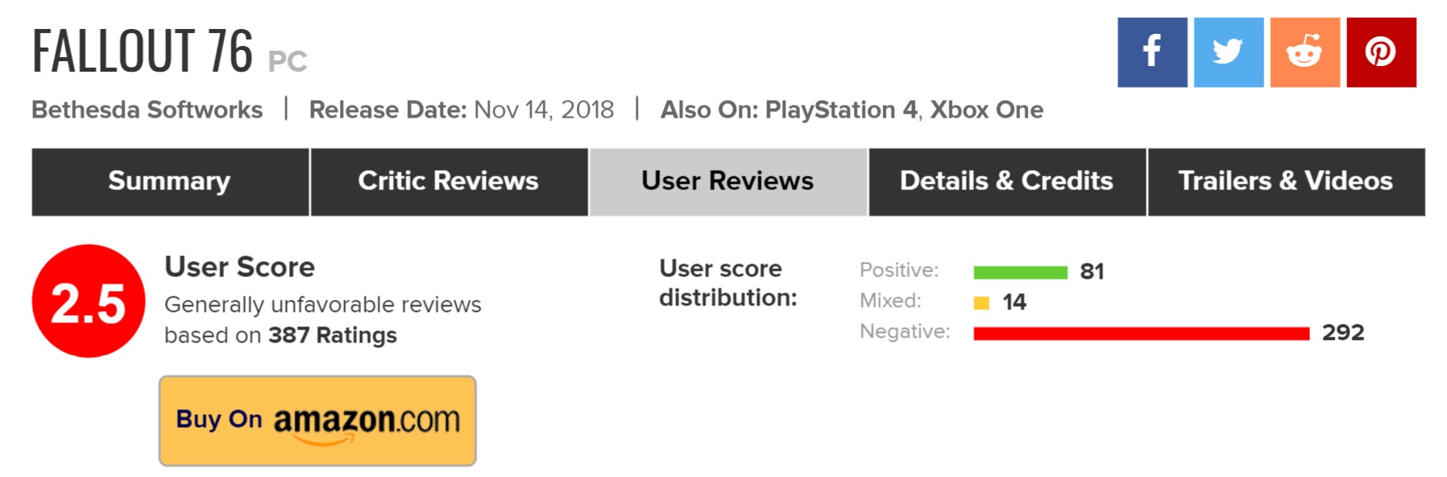Click the red 2.5 user score badge

click(x=89, y=301)
